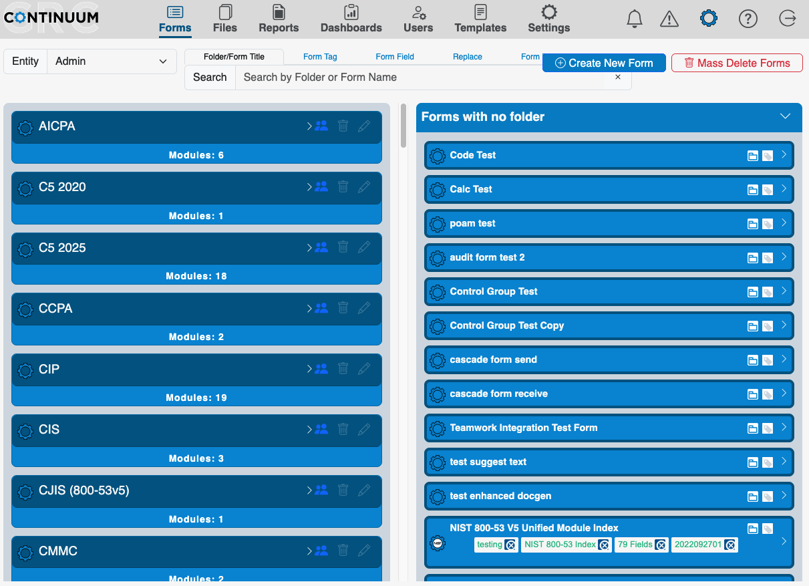Screen dimensions: 809x586
Task: Click the Create New Form button
Action: [604, 63]
